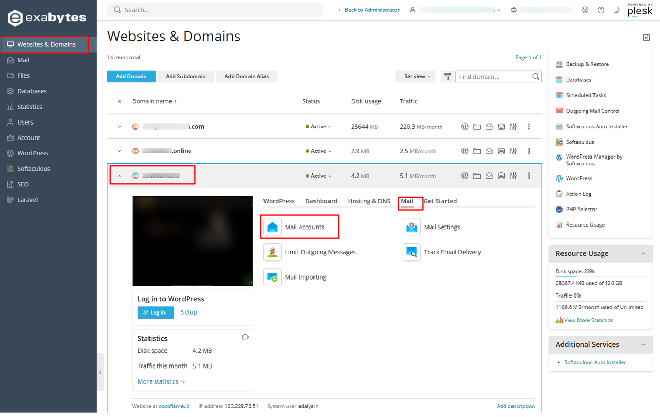Click the Add Domain Alias button
The image size is (660, 417).
(246, 76)
